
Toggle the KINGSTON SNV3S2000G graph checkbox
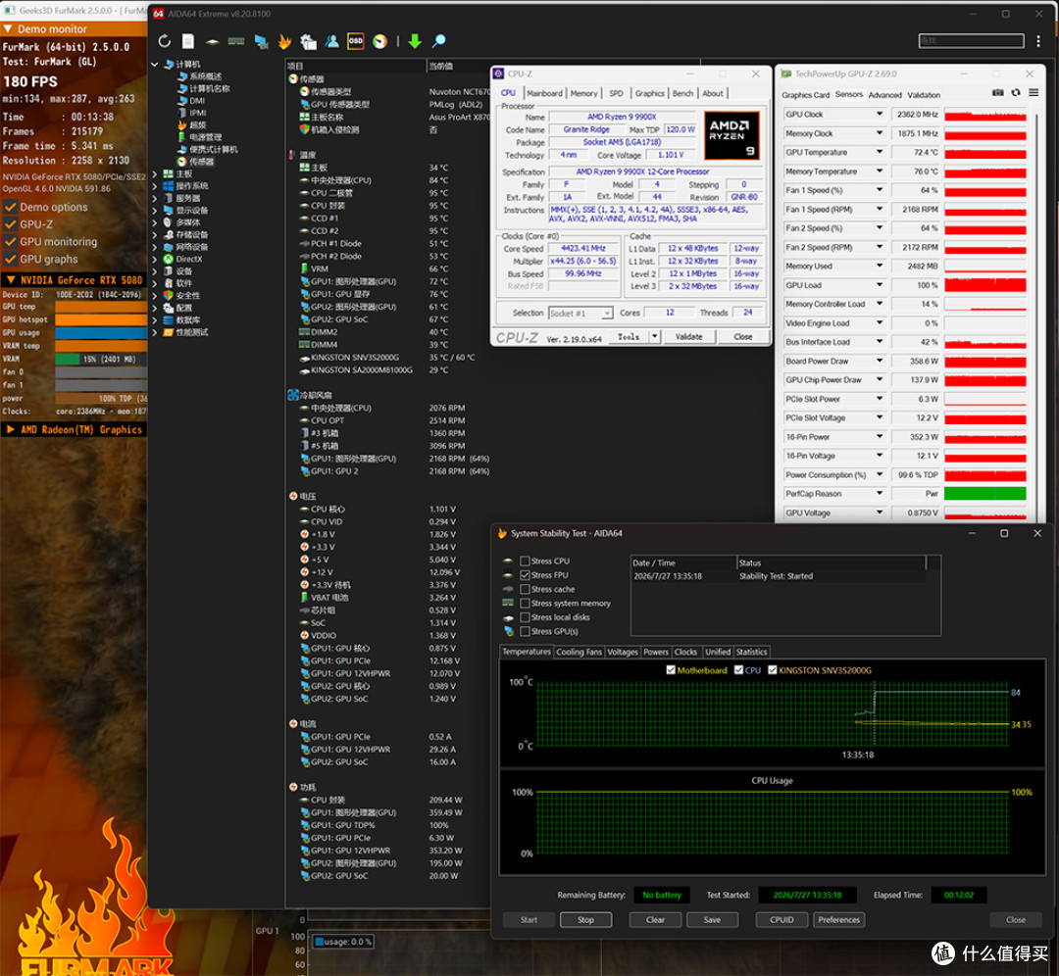(772, 670)
